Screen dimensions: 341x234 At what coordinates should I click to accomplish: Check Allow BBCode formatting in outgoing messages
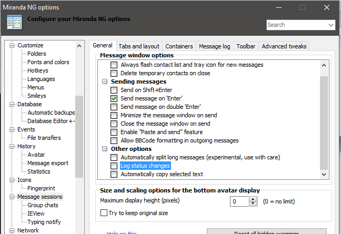114,140
